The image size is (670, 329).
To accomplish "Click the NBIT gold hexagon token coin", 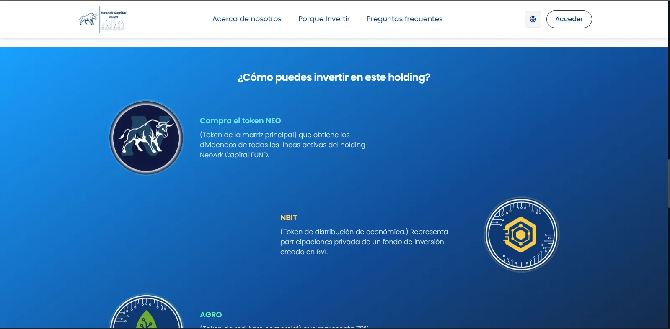I will (522, 235).
